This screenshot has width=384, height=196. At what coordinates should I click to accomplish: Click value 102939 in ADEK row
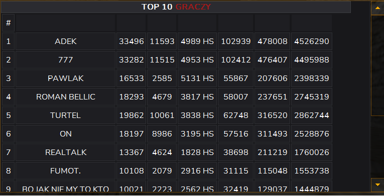[235, 41]
